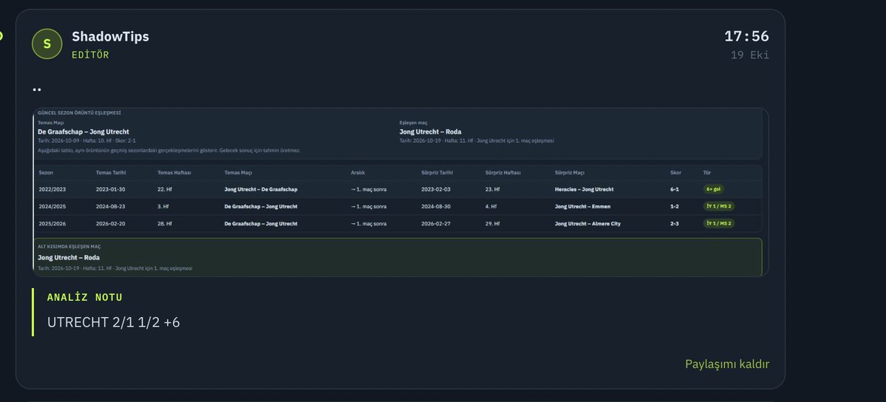The image size is (886, 402).
Task: Click the 2023-01-30 contact date cell
Action: click(110, 189)
